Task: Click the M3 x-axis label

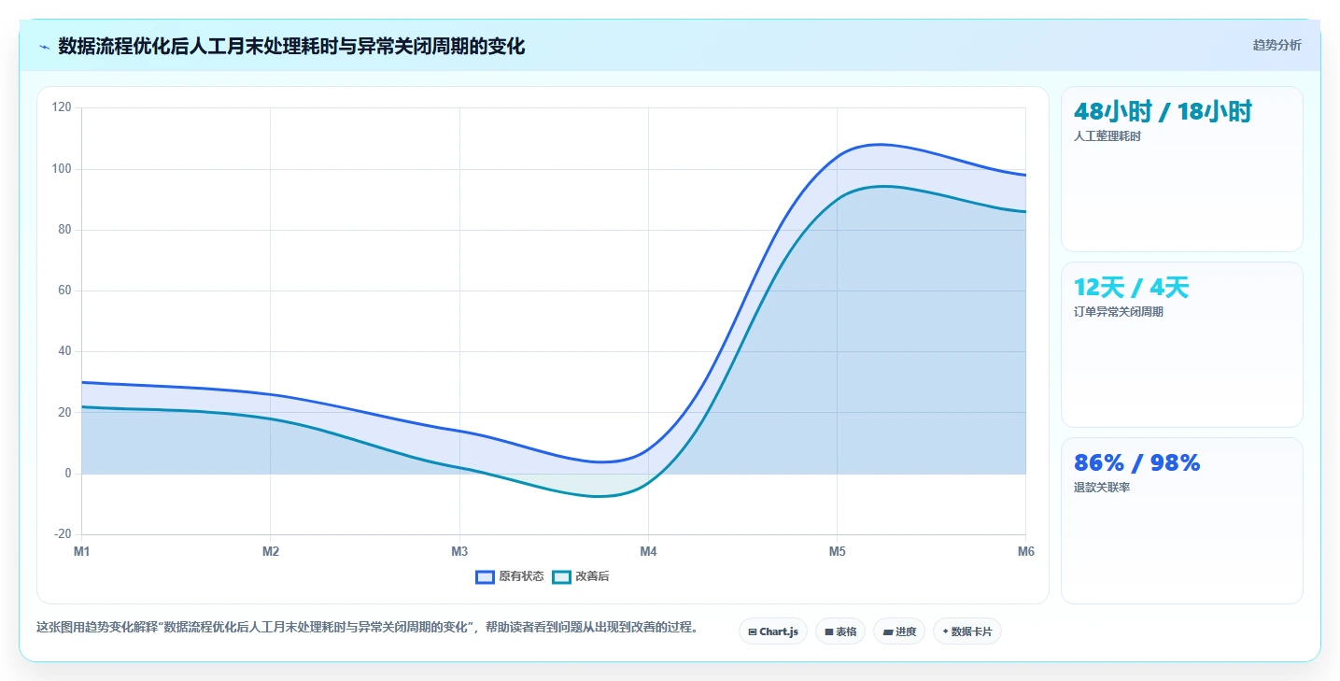Action: coord(459,552)
